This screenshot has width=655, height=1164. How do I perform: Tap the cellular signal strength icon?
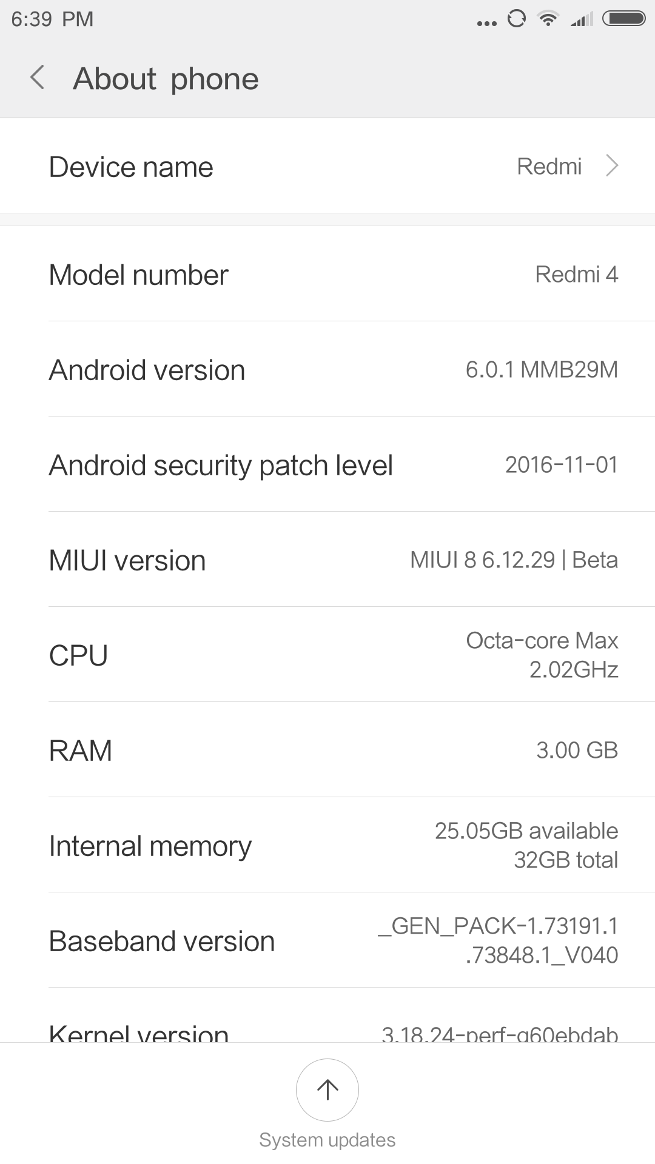(x=582, y=20)
